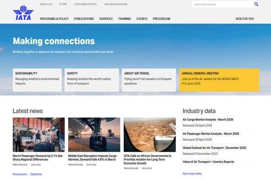Go to the Store link
271x180 pixels.
[x=63, y=4]
